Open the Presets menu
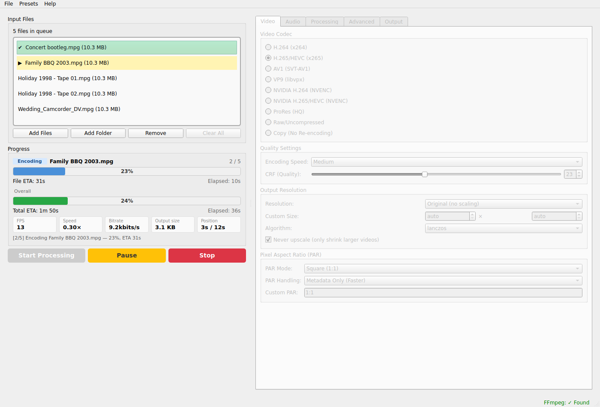The height and width of the screenshot is (407, 600). [x=29, y=4]
